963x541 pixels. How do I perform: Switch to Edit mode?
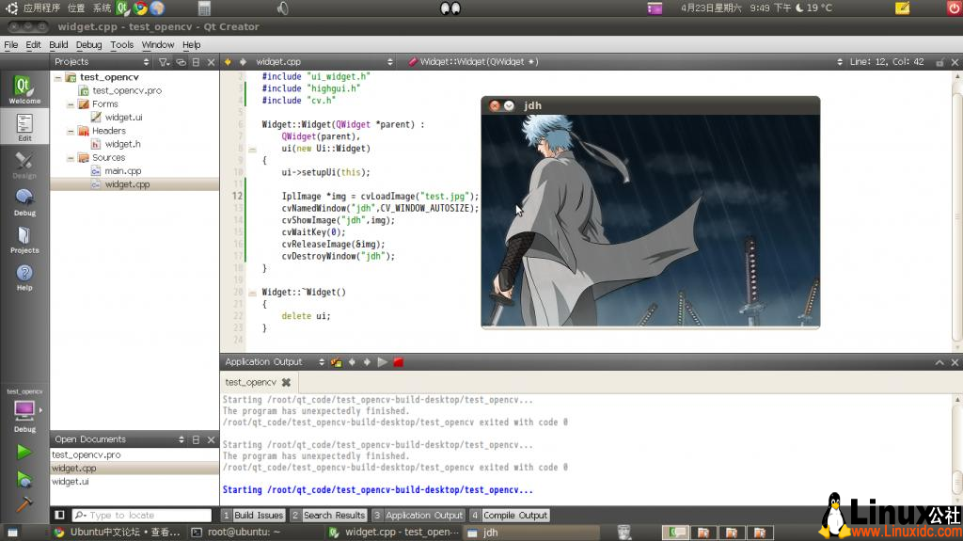[24, 127]
